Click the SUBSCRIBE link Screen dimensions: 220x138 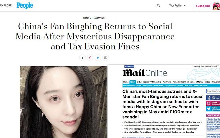tap(203, 6)
